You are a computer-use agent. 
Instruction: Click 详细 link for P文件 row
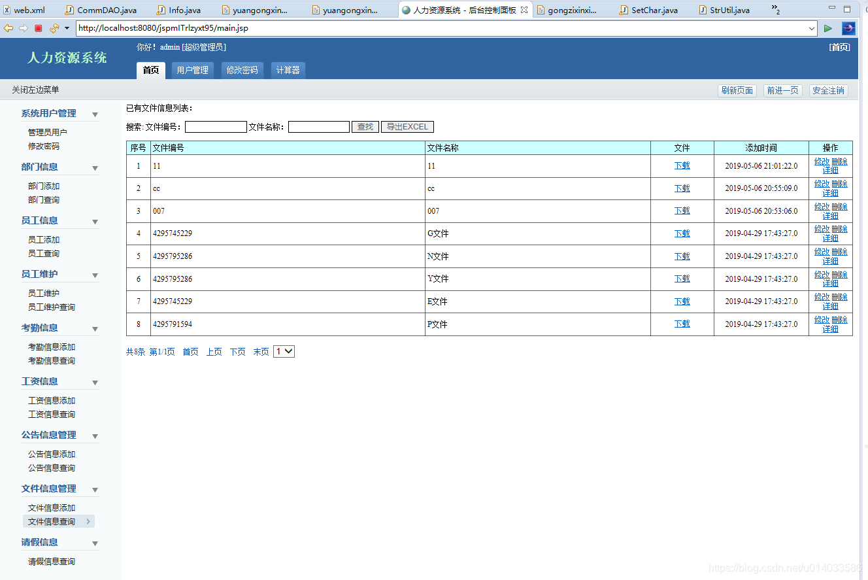click(831, 329)
